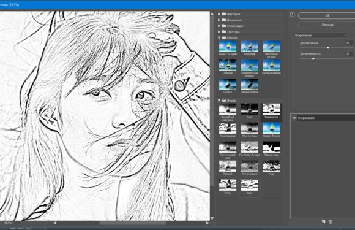Image resolution: width=355 pixels, height=230 pixels.
Task: Open the Ксерокопия filter dropdown
Action: tap(320, 36)
